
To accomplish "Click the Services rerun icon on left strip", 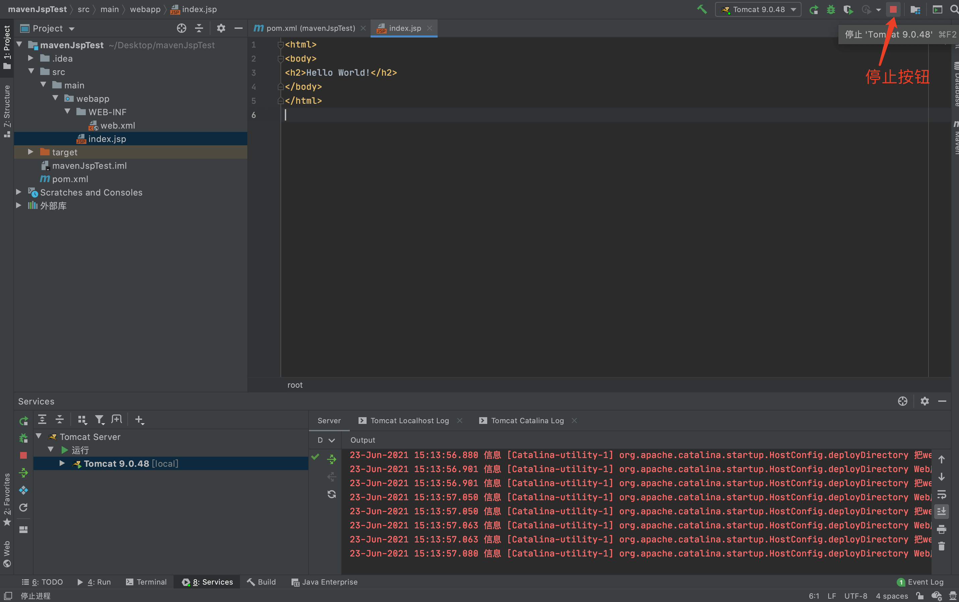I will 23,421.
